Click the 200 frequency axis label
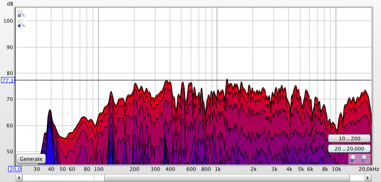381x182 pixels. pyautogui.click(x=135, y=169)
